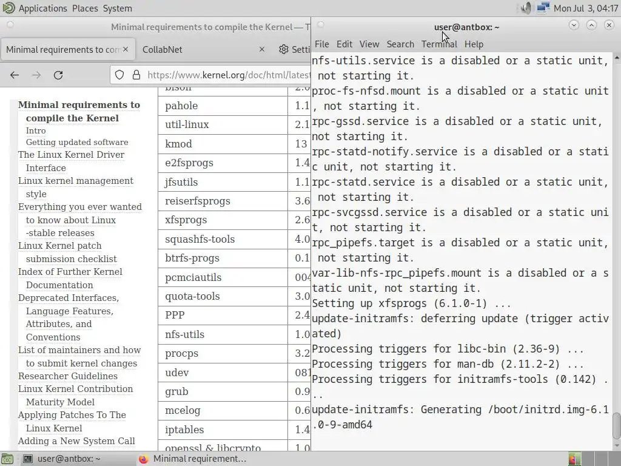The height and width of the screenshot is (466, 621).
Task: Select the Minimal requirement taskbar button
Action: point(193,459)
